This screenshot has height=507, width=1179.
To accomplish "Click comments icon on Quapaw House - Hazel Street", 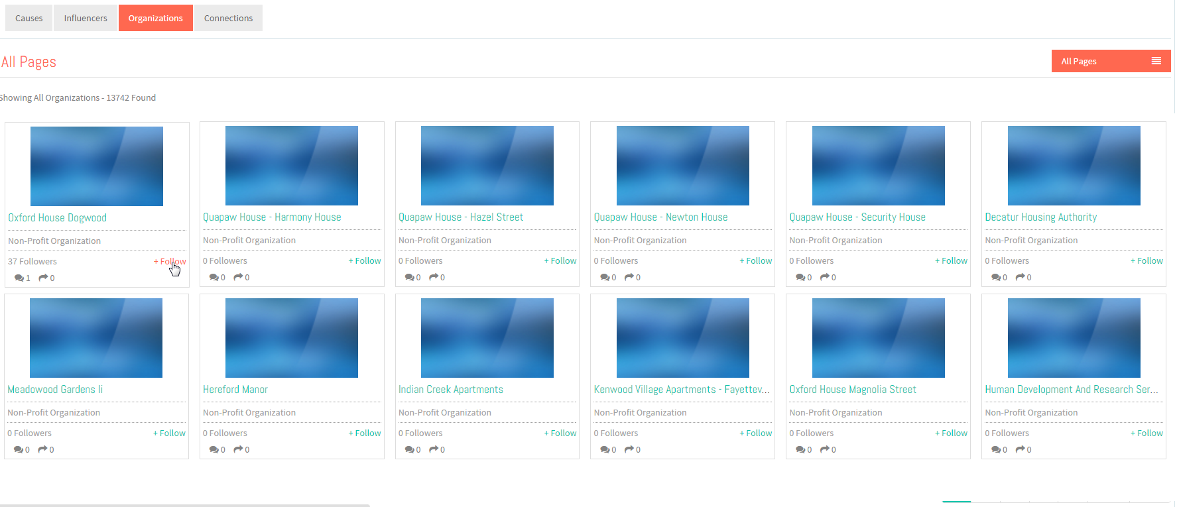I will pos(410,277).
